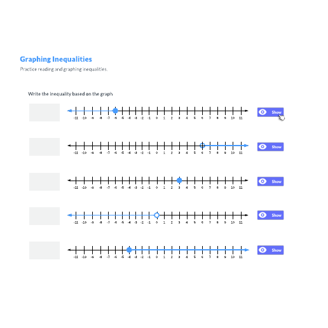The width and height of the screenshot is (328, 328).
Task: Click the eye icon on first Show button
Action: 263,112
